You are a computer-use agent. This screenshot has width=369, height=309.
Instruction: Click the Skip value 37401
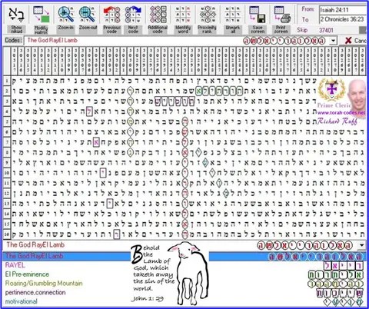tap(326, 30)
